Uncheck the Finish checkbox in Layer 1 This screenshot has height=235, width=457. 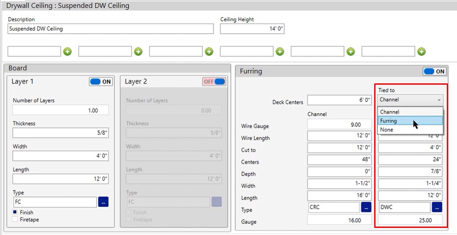pyautogui.click(x=15, y=212)
